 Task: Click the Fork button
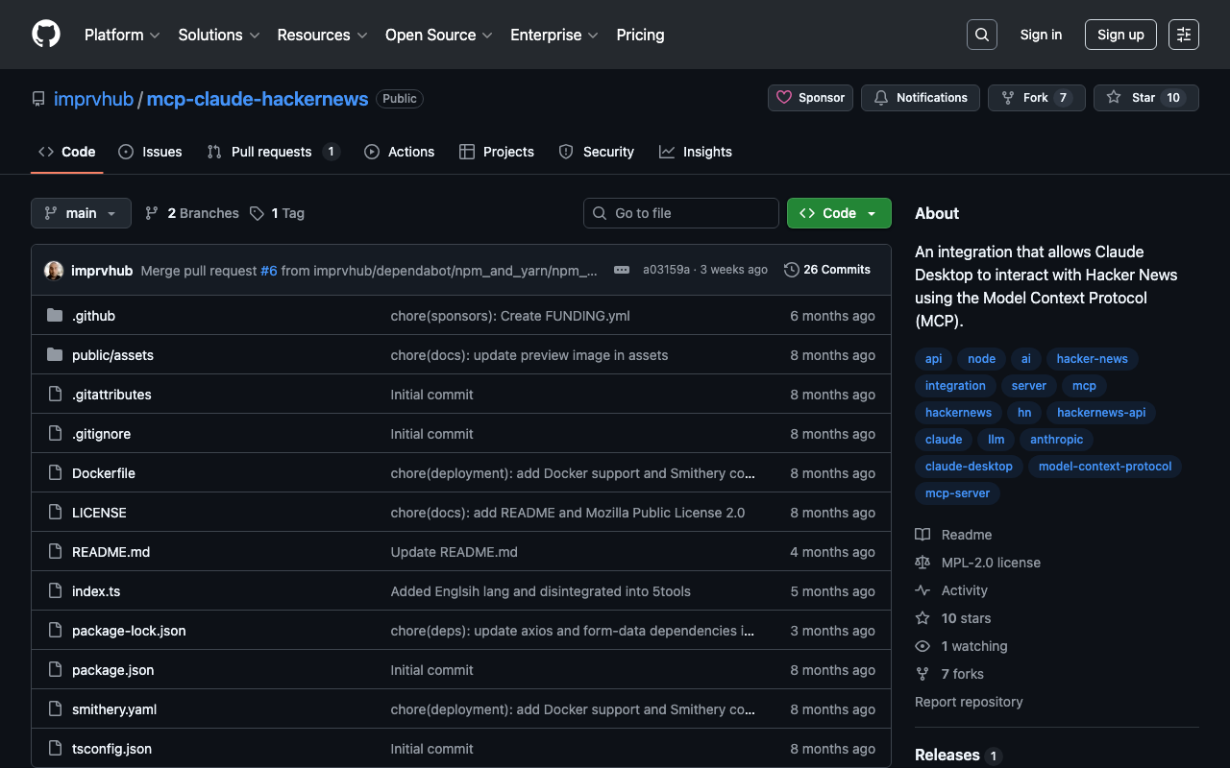[x=1036, y=98]
